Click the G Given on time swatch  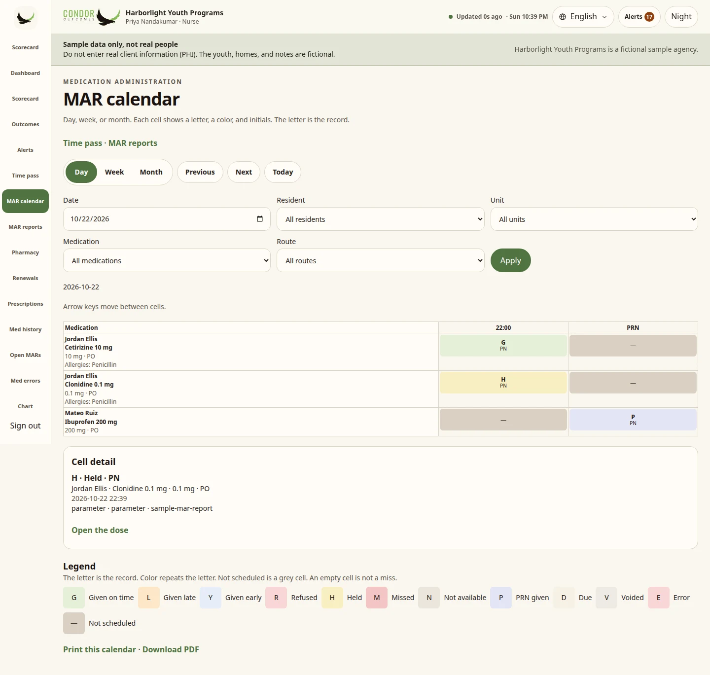74,598
